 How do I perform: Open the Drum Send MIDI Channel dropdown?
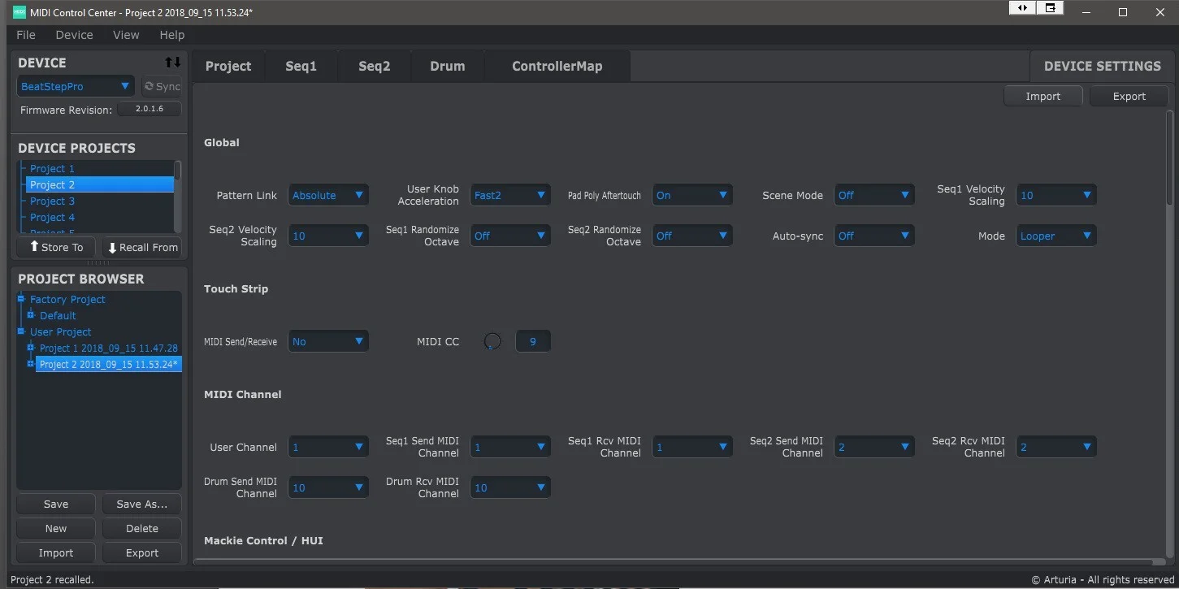(x=328, y=487)
